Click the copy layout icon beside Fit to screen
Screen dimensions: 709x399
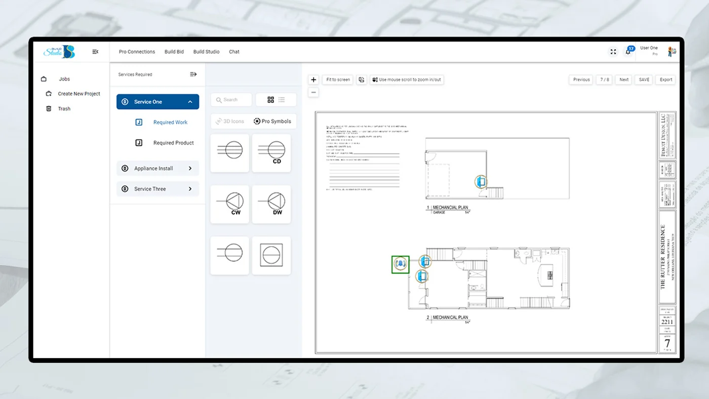click(x=361, y=79)
